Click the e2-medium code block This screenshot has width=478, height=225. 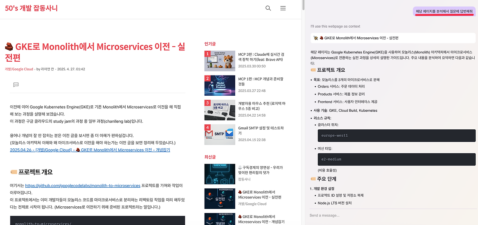(x=396, y=159)
